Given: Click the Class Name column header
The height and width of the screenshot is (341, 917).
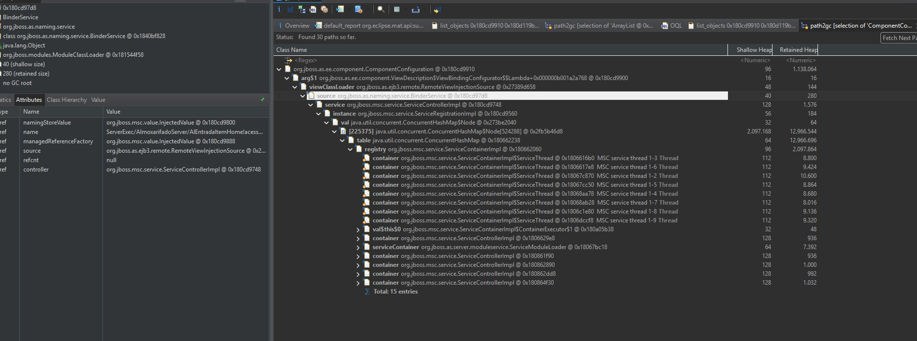Looking at the screenshot, I should pyautogui.click(x=501, y=50).
